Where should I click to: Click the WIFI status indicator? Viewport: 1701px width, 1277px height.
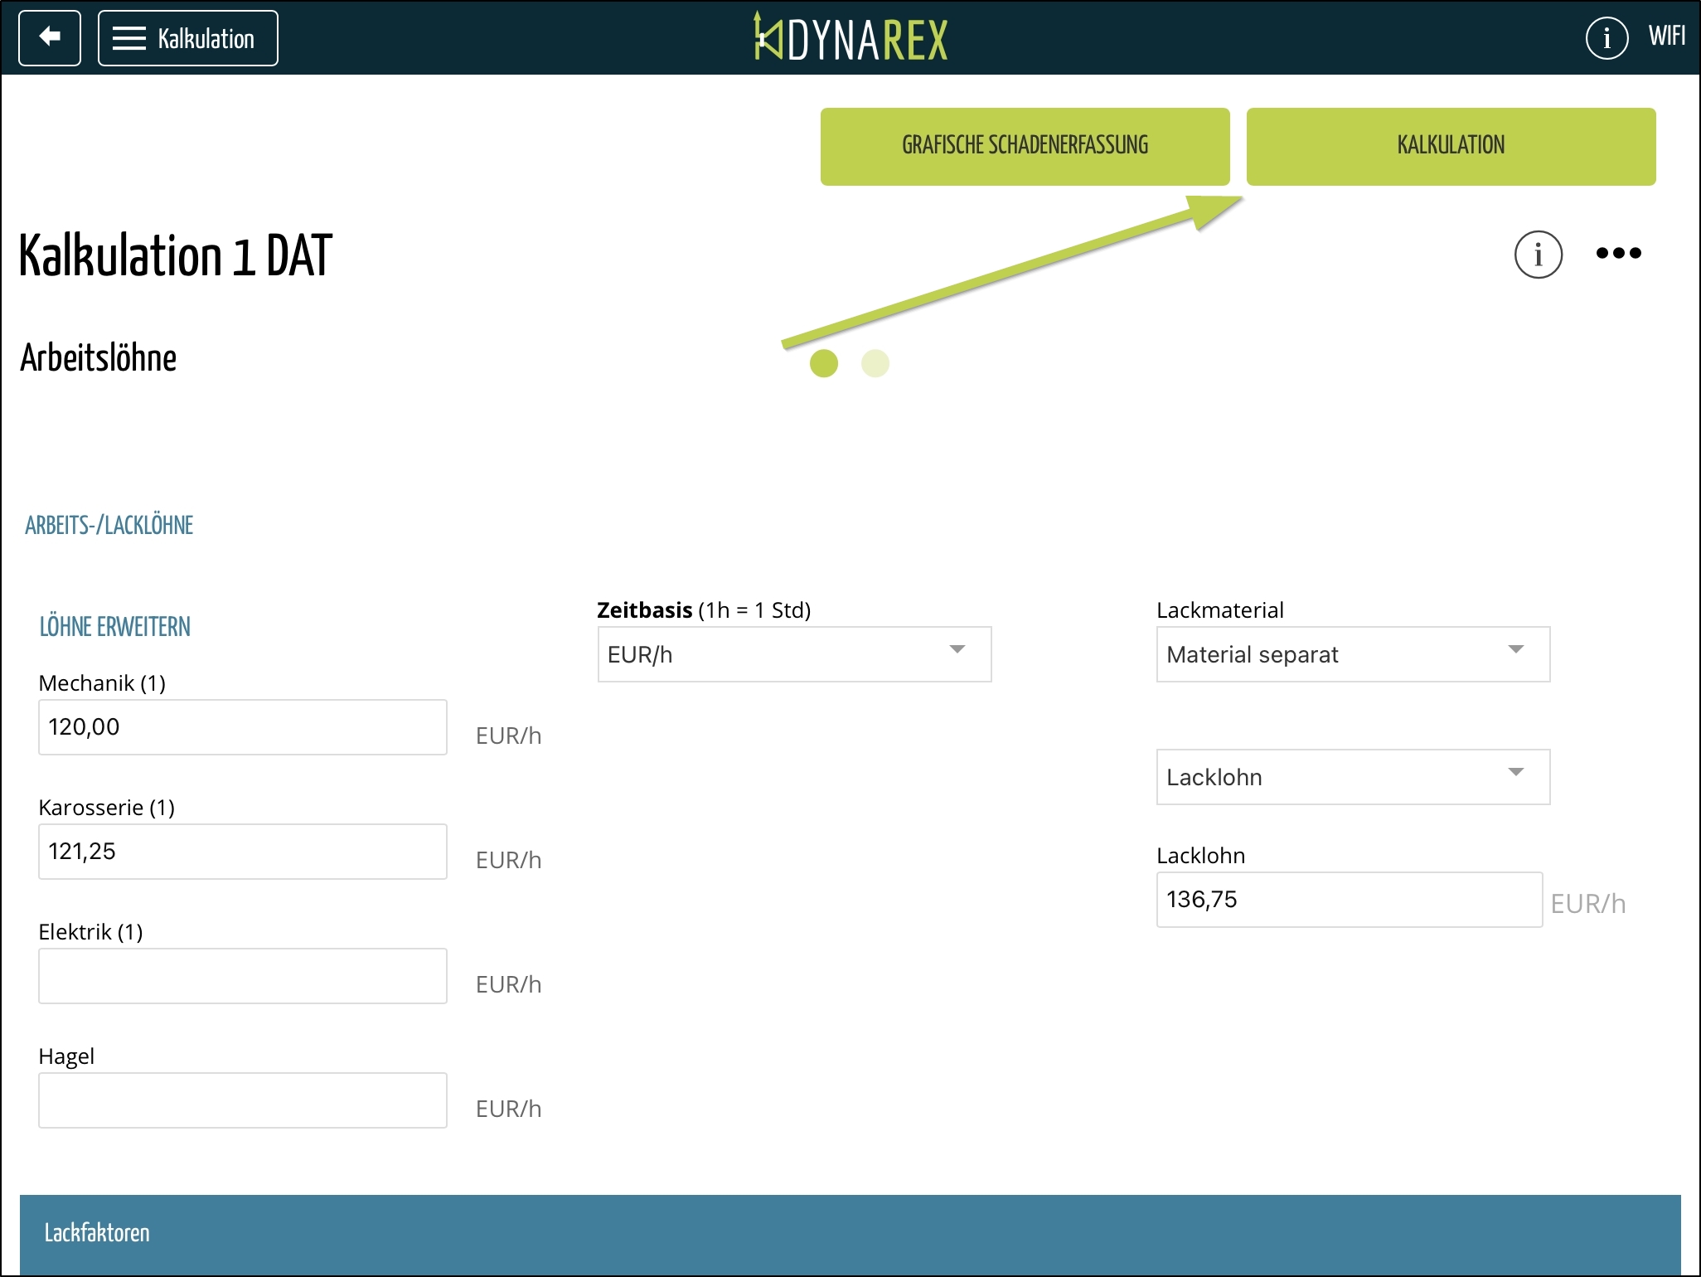click(x=1666, y=36)
